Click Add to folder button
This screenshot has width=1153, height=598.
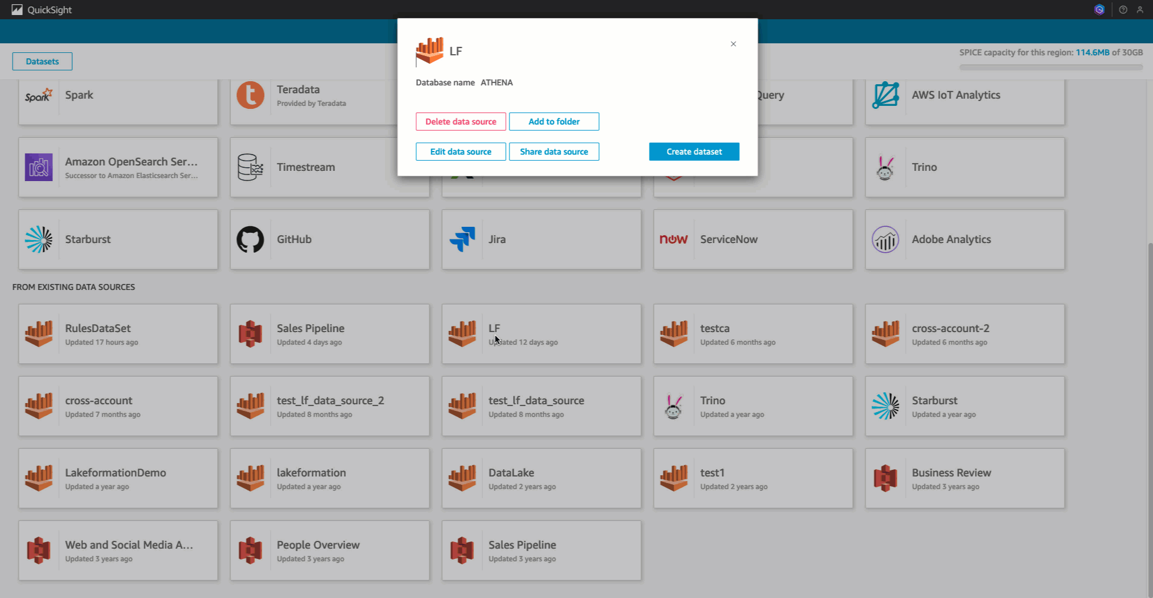coord(554,122)
